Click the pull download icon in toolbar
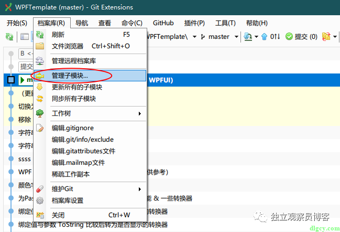340x232 pixels. pyautogui.click(x=248, y=37)
